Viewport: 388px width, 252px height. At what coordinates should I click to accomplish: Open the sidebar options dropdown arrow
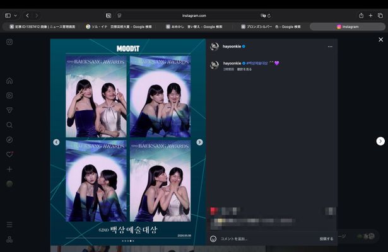tap(16, 16)
